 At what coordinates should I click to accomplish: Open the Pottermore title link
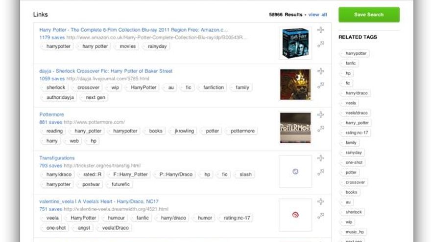click(51, 114)
